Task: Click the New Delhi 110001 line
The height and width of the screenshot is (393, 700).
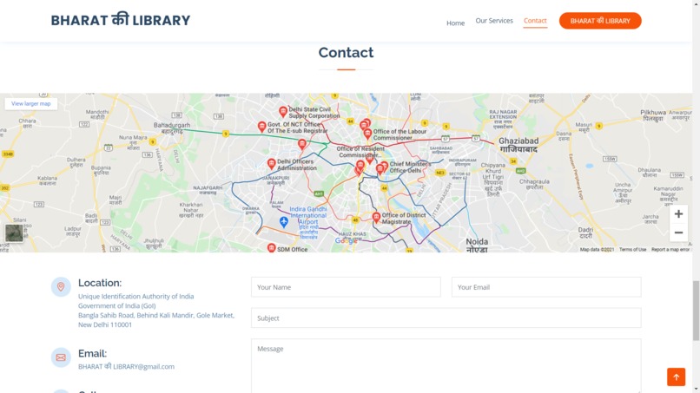Action: 105,324
